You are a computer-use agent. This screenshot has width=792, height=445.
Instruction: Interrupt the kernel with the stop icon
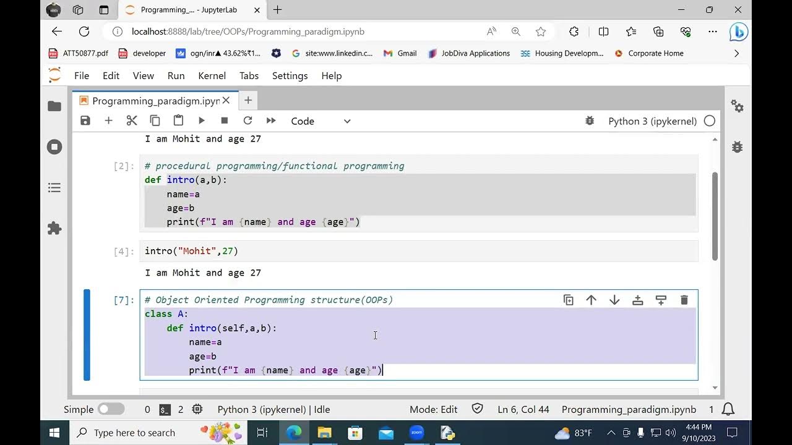coord(225,121)
